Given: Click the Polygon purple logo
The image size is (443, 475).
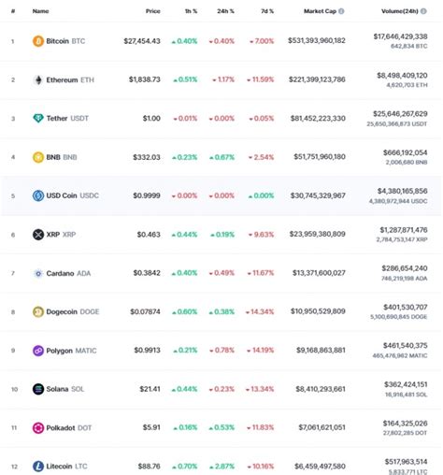Looking at the screenshot, I should coord(38,351).
